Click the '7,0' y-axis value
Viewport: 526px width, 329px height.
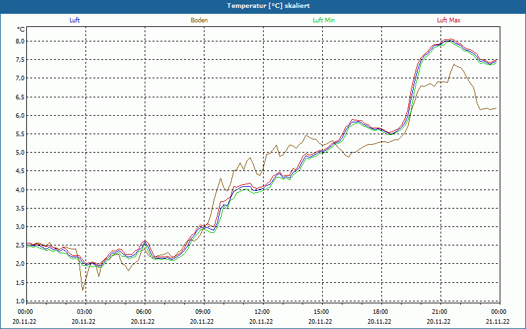[x=21, y=78]
